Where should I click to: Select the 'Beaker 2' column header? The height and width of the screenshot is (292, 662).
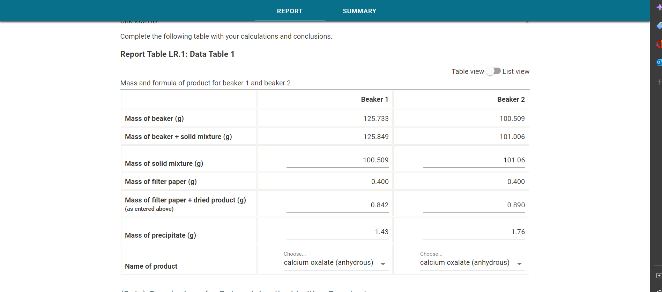[511, 99]
